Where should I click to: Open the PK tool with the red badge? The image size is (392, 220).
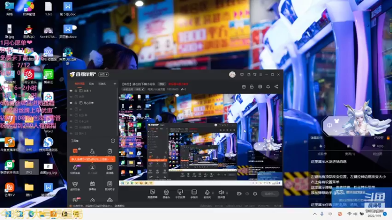pos(75,199)
